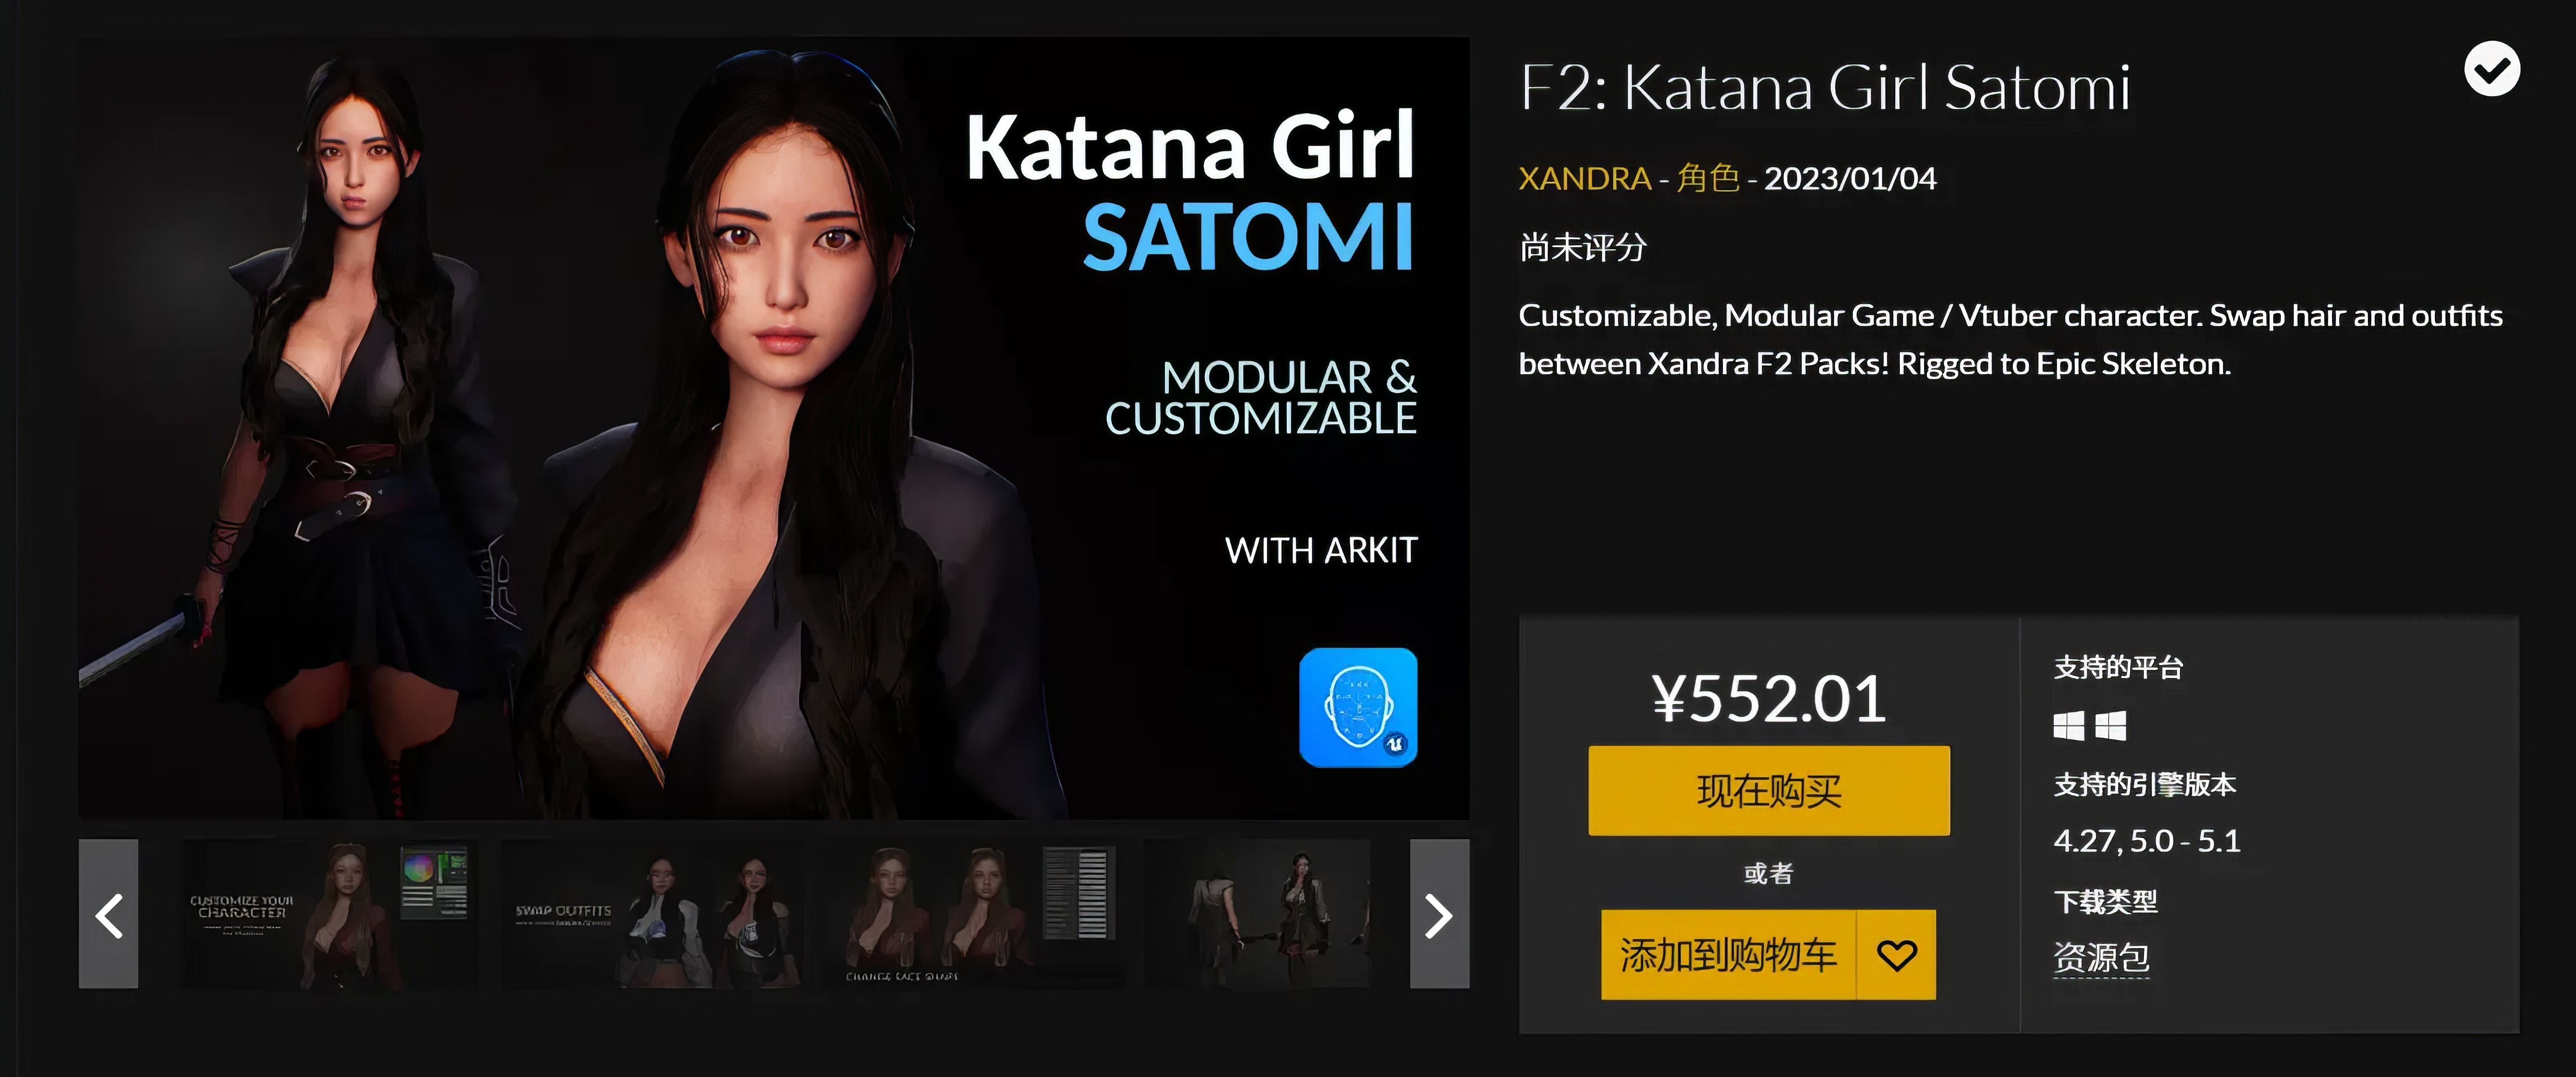Open the 角色 category link

click(1708, 178)
